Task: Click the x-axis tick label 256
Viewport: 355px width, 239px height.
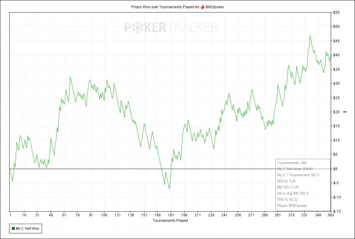Action: tap(238, 215)
